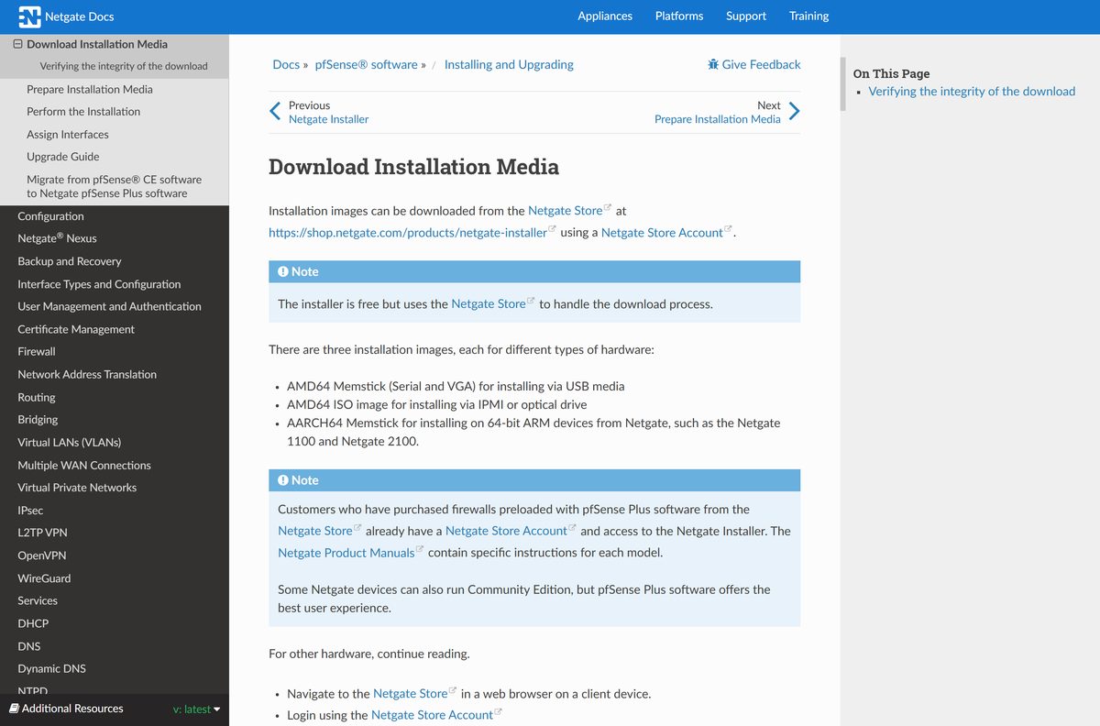Open the Netgate Docs logo home
Viewport: 1100px width, 726px height.
click(66, 16)
